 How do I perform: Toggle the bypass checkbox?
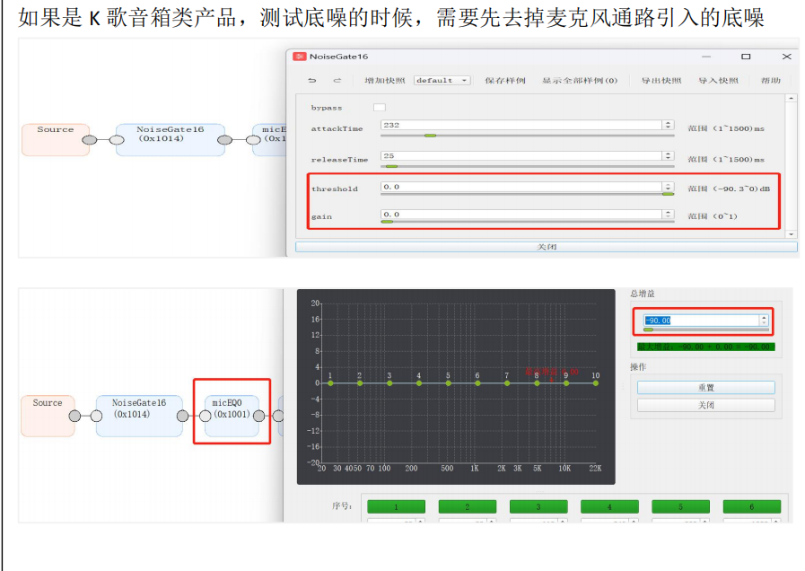(x=380, y=108)
